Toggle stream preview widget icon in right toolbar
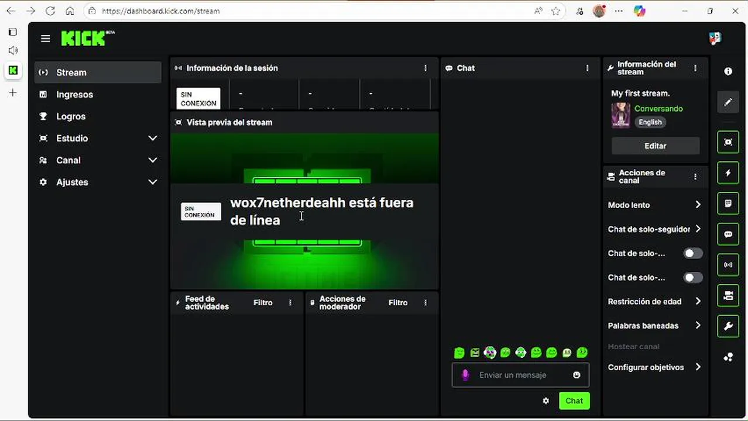748x421 pixels. 728,142
